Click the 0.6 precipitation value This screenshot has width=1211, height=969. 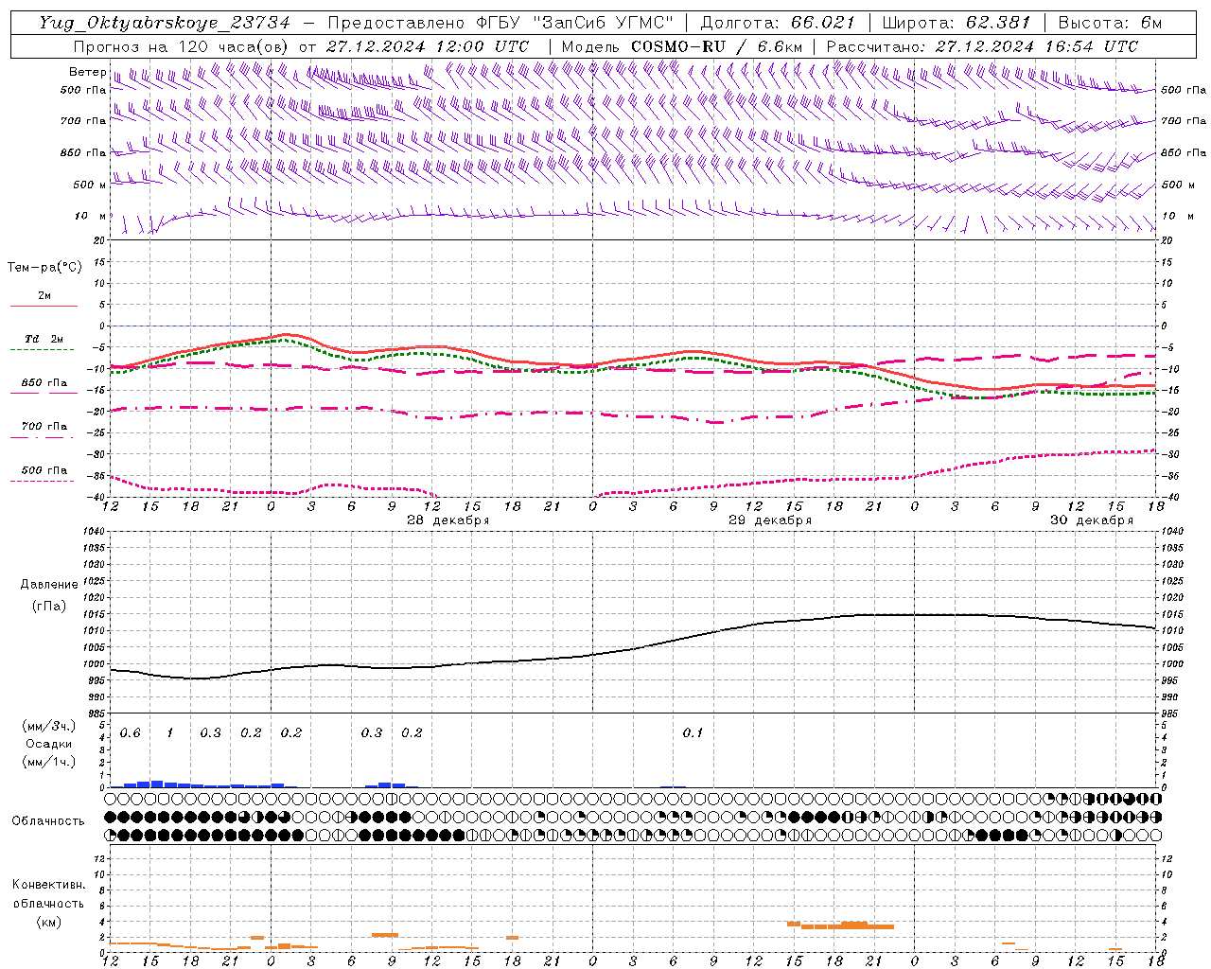(x=130, y=733)
